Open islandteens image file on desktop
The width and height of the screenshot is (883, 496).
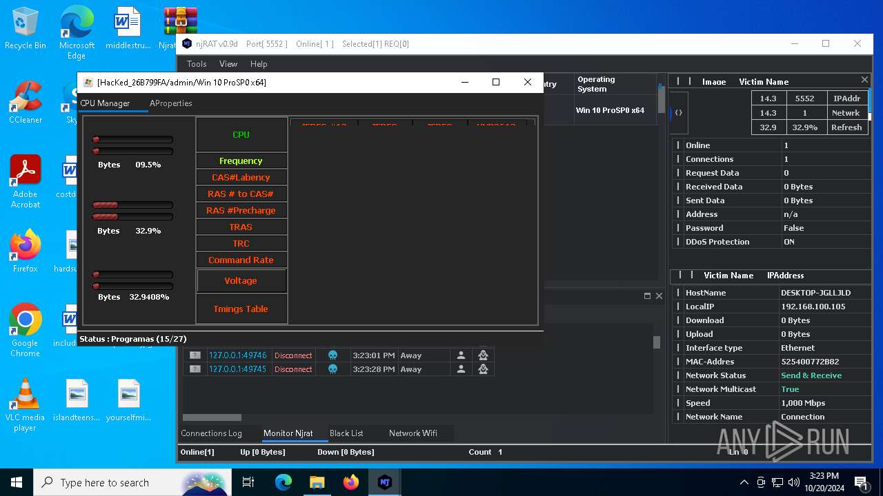[77, 401]
